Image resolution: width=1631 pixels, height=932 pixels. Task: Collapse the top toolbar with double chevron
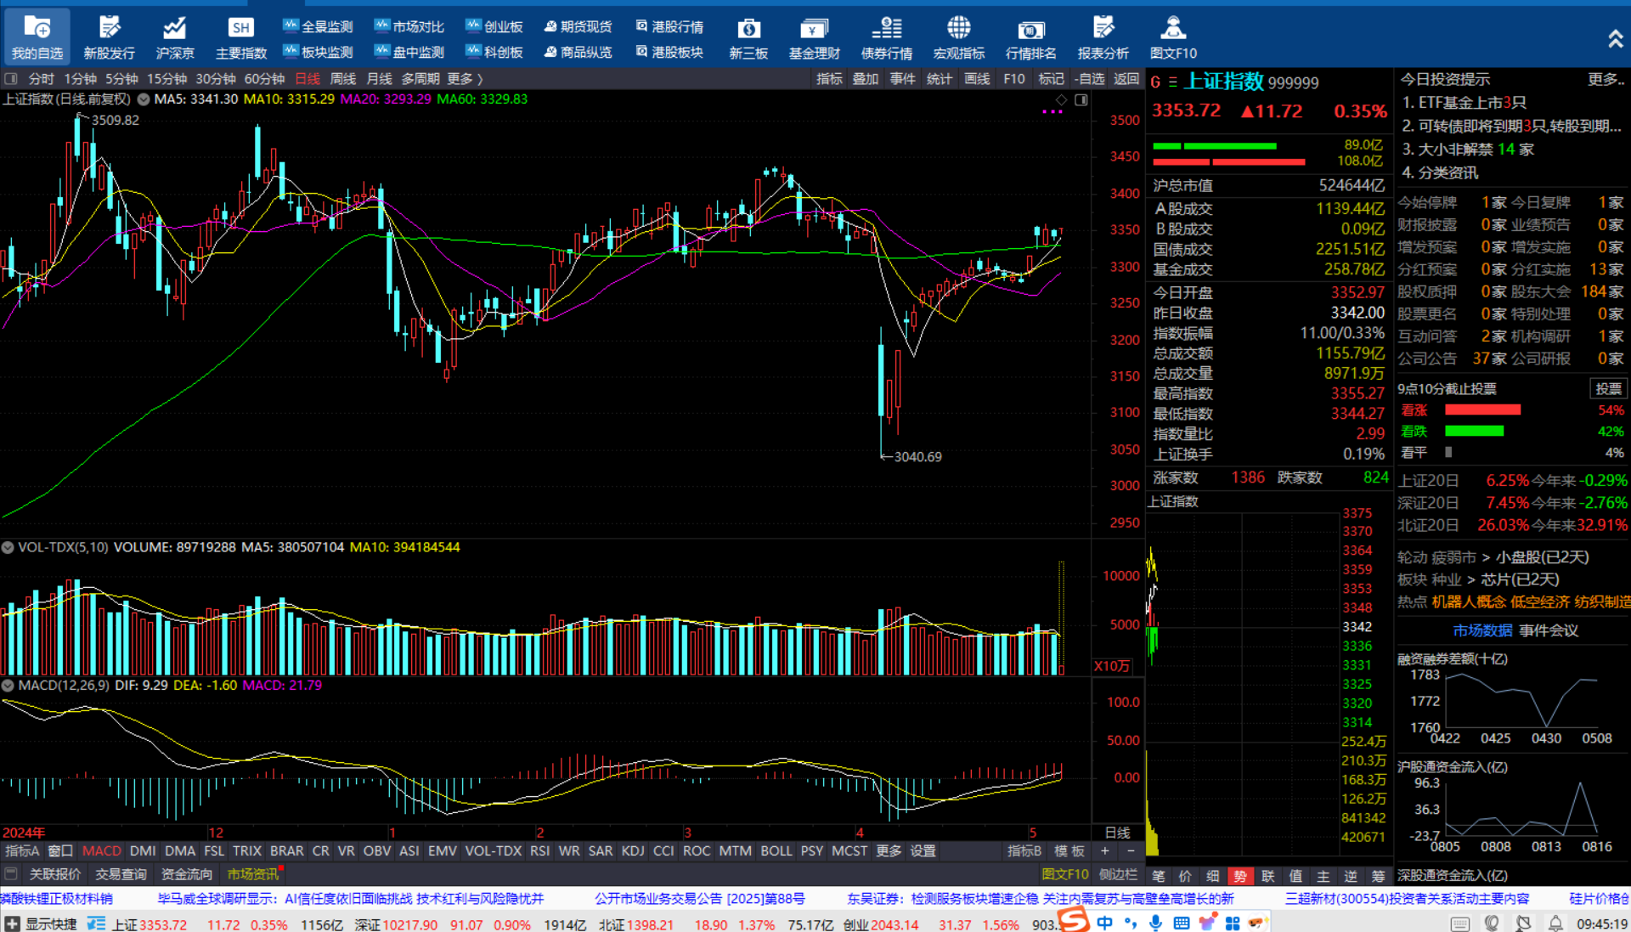click(x=1615, y=38)
